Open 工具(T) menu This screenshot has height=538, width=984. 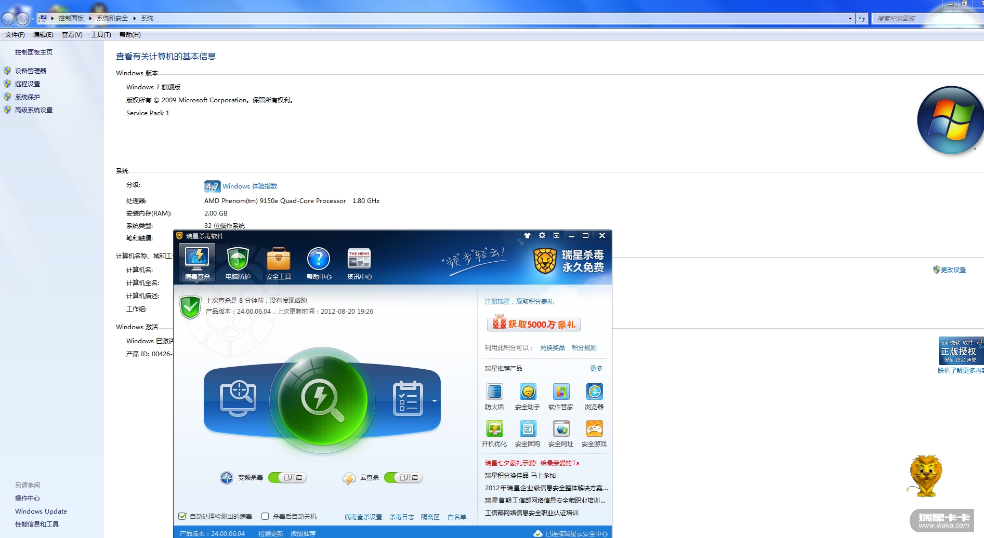pos(101,35)
